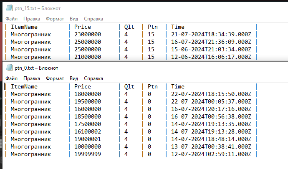Place cursor on price 23000000 in text

tap(88, 34)
